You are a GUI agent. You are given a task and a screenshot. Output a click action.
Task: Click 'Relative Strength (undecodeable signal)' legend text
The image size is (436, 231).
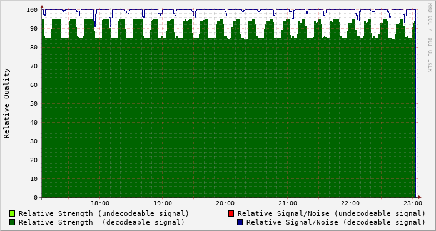pyautogui.click(x=104, y=213)
